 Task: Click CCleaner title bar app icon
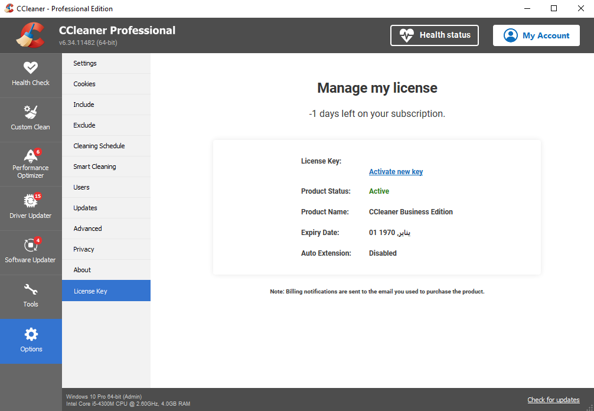coord(9,8)
